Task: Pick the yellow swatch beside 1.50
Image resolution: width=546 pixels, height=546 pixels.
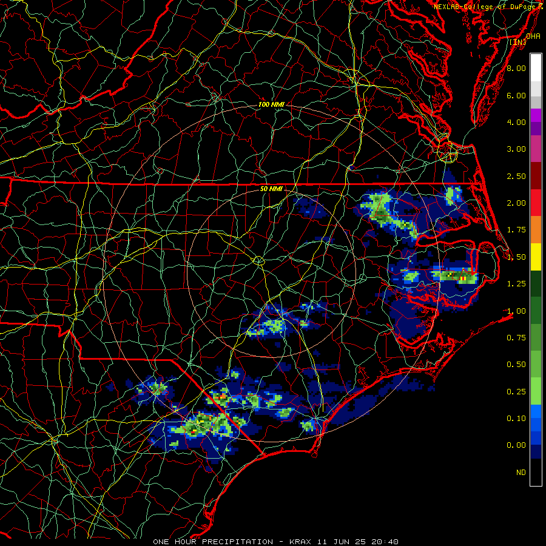Action: (536, 257)
